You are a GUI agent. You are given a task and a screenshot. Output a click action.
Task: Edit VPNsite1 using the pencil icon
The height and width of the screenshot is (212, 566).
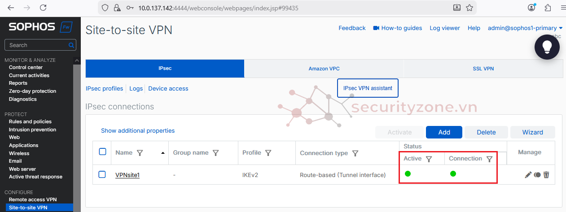[x=528, y=175]
